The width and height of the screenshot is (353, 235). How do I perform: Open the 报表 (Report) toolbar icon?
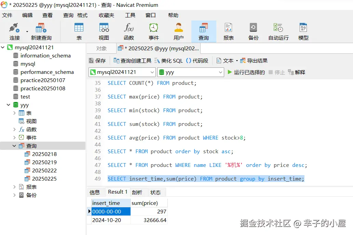coord(229,31)
